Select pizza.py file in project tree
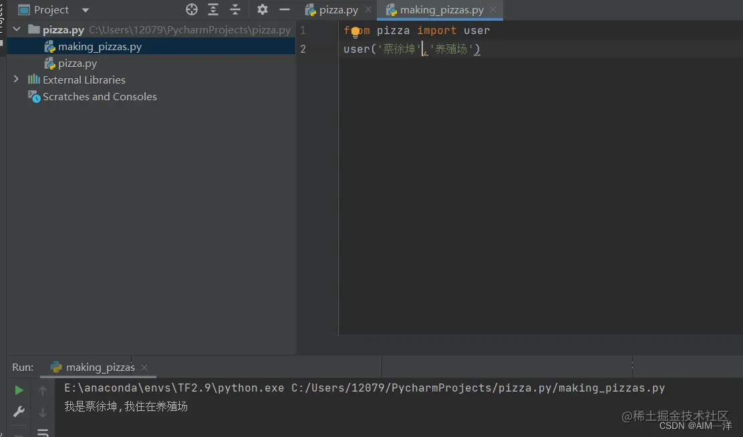 point(78,63)
